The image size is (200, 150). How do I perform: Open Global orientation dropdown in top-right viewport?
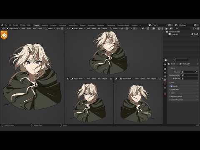pos(115,28)
